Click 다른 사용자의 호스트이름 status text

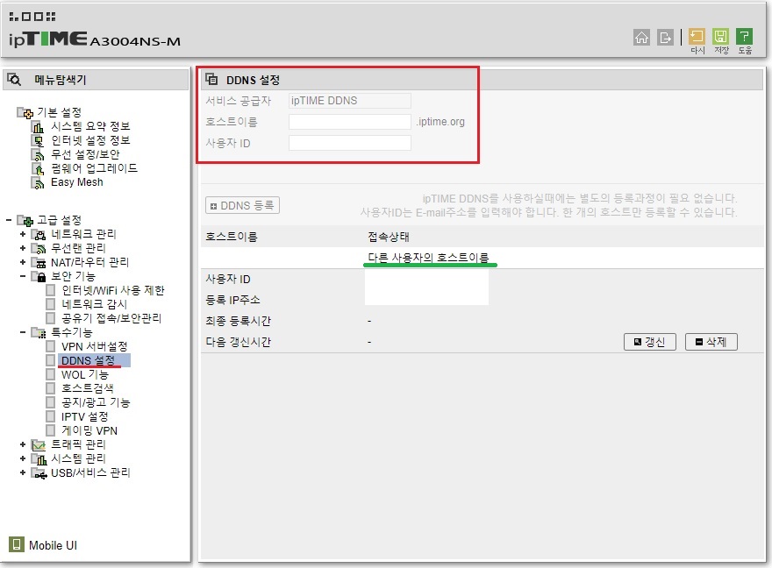tap(428, 257)
